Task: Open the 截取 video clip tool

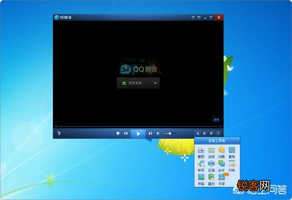Action: [232, 151]
